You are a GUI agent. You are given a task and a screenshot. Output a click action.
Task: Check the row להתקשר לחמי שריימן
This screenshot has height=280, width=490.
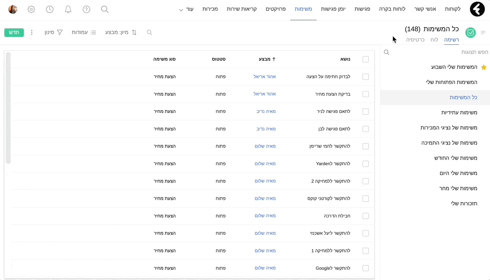365,146
